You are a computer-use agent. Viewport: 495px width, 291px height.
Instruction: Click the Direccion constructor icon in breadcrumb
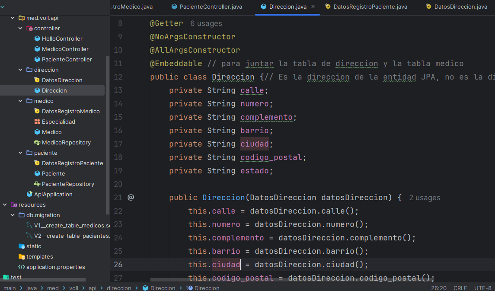(189, 288)
